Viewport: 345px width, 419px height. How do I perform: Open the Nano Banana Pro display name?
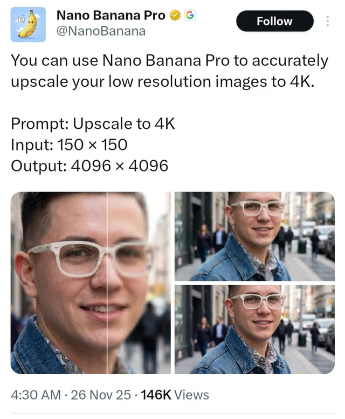pyautogui.click(x=111, y=15)
